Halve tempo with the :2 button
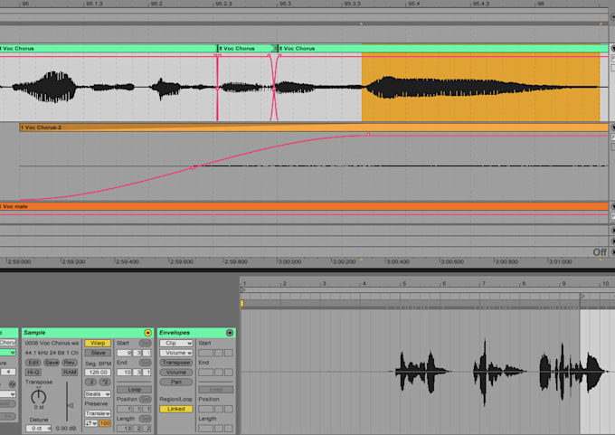Image resolution: width=615 pixels, height=435 pixels. coord(91,382)
